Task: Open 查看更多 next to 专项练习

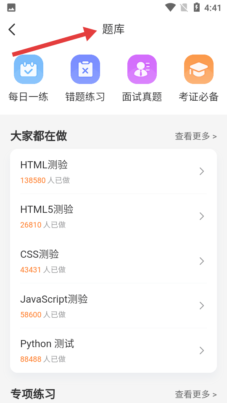Action: pos(196,394)
